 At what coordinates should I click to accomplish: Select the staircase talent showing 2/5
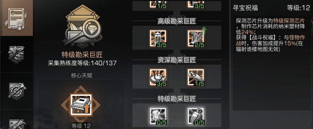tap(196, 39)
